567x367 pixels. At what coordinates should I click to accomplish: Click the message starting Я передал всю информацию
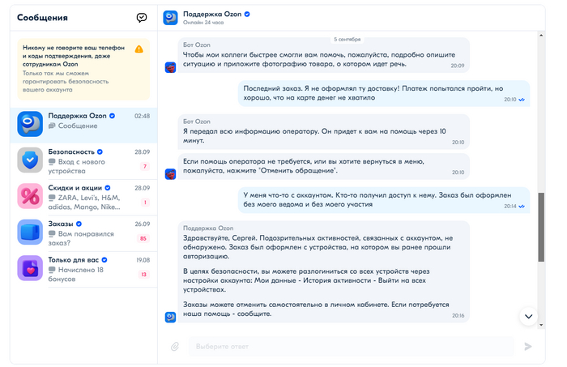click(x=324, y=131)
